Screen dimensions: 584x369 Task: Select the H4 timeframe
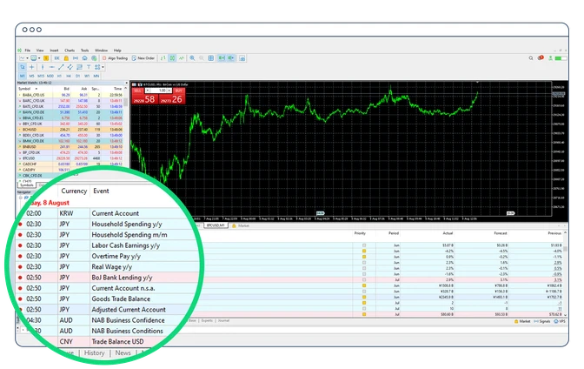tap(69, 76)
